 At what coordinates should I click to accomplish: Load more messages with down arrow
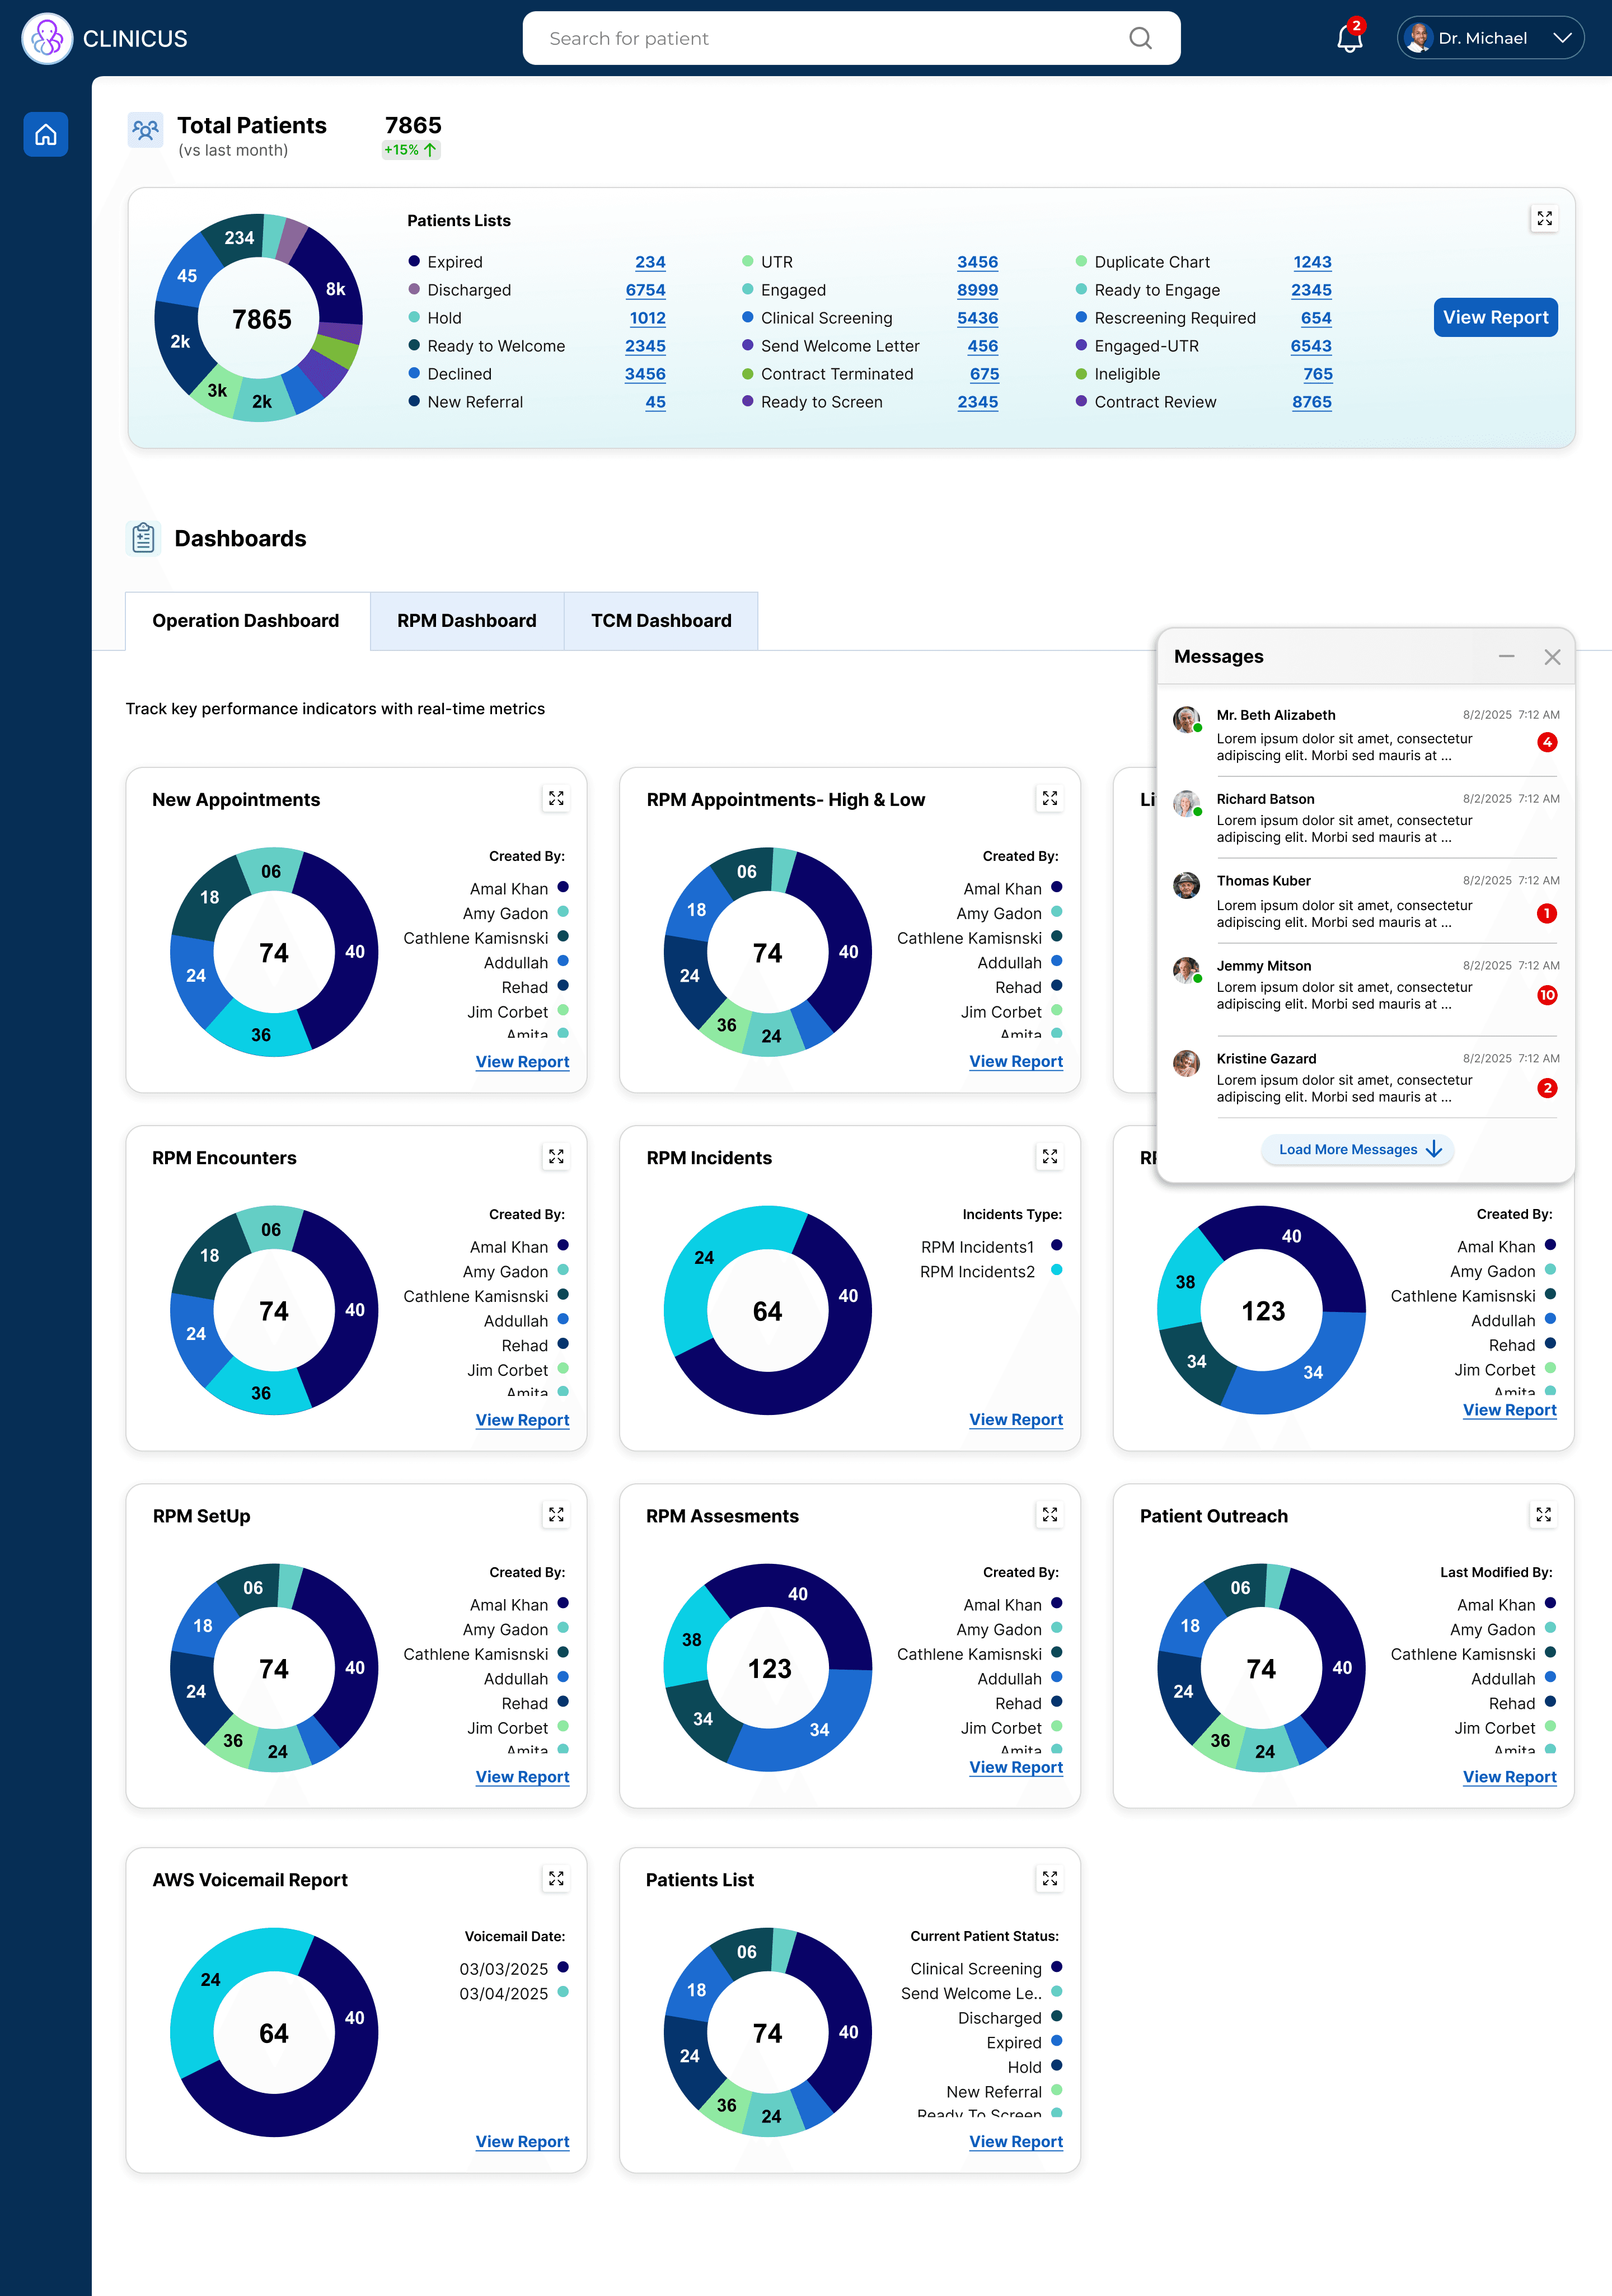coord(1359,1150)
